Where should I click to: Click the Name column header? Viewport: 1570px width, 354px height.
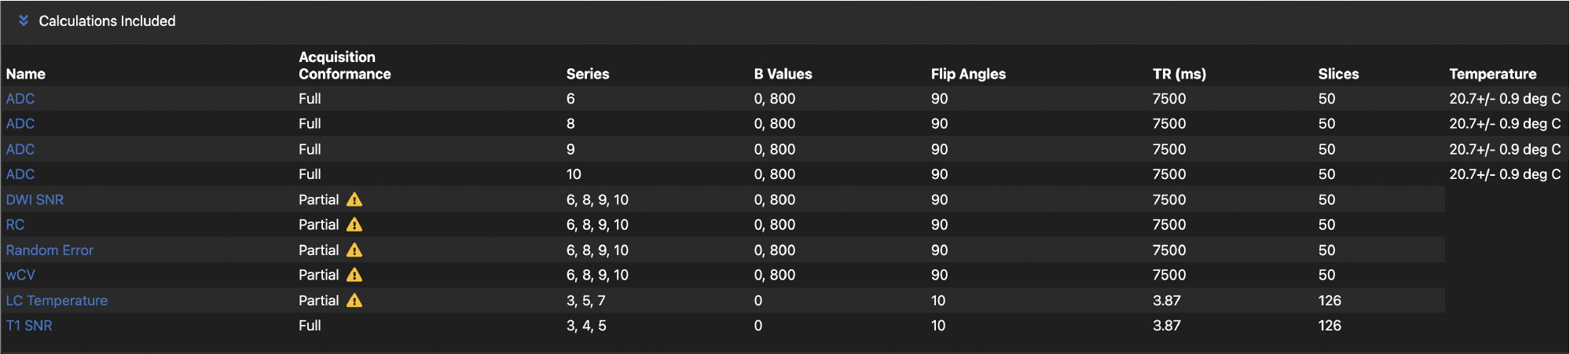[x=26, y=74]
